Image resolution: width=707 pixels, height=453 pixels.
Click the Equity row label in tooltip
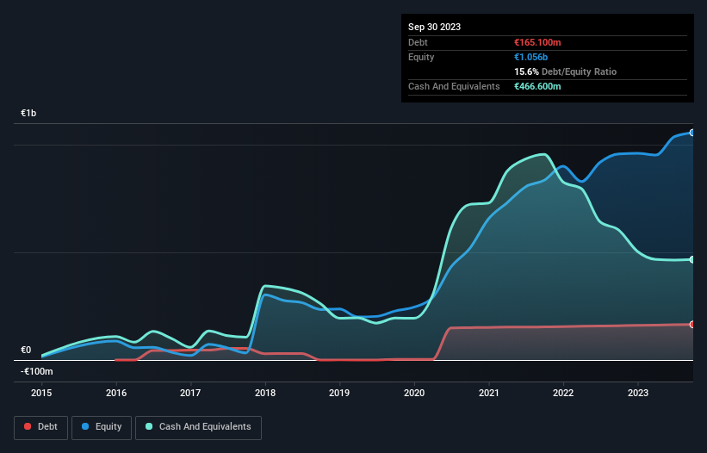pos(421,57)
